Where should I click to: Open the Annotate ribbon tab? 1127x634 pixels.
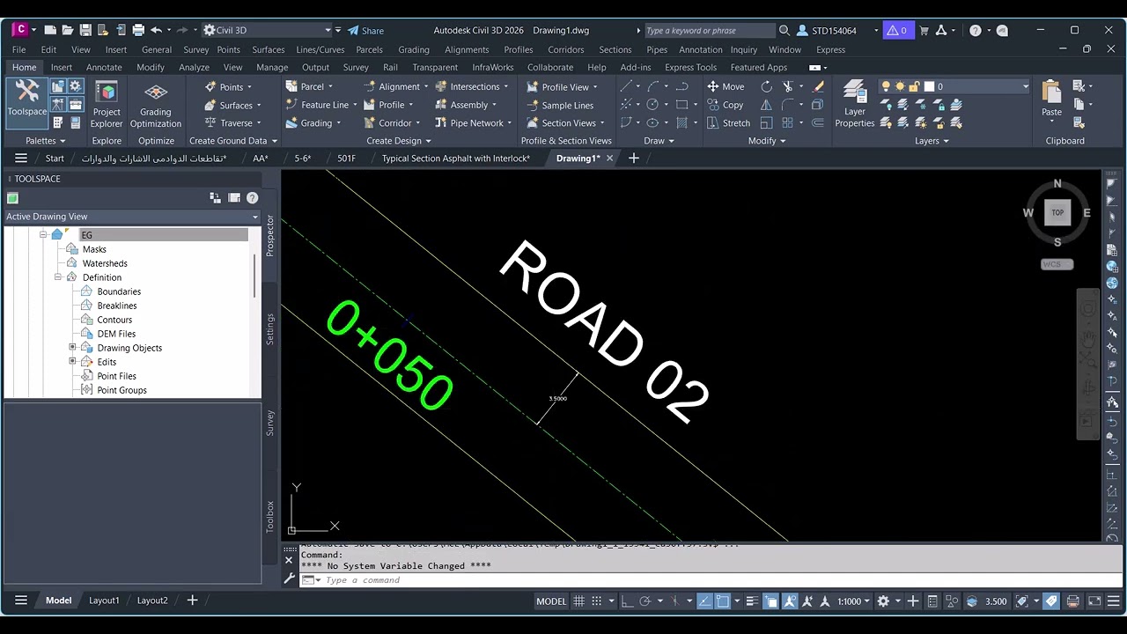point(104,67)
